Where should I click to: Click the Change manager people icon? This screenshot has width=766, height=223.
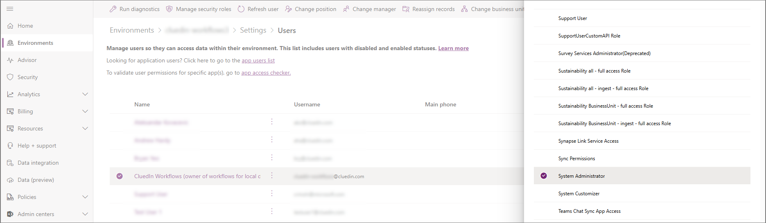click(x=346, y=9)
